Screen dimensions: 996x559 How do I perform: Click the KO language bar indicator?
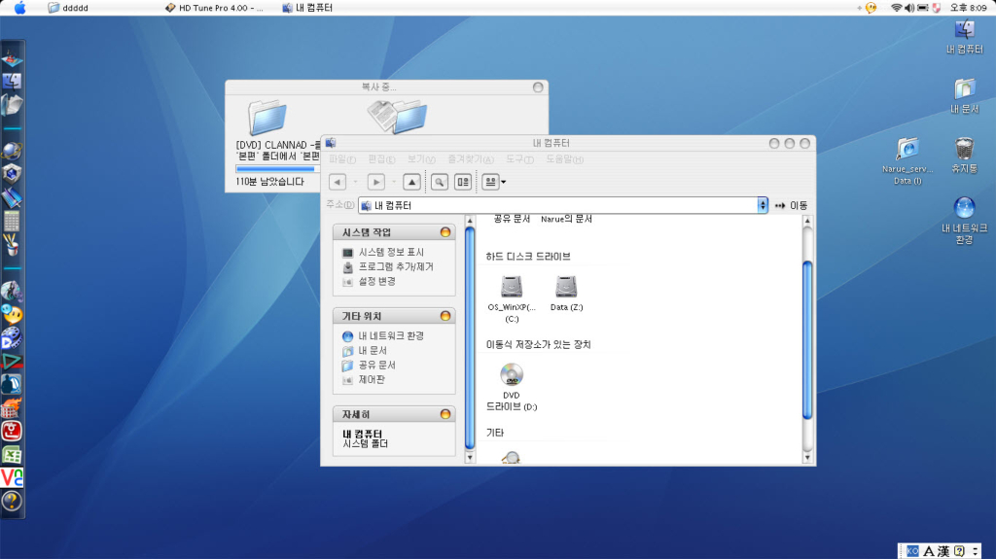point(912,551)
